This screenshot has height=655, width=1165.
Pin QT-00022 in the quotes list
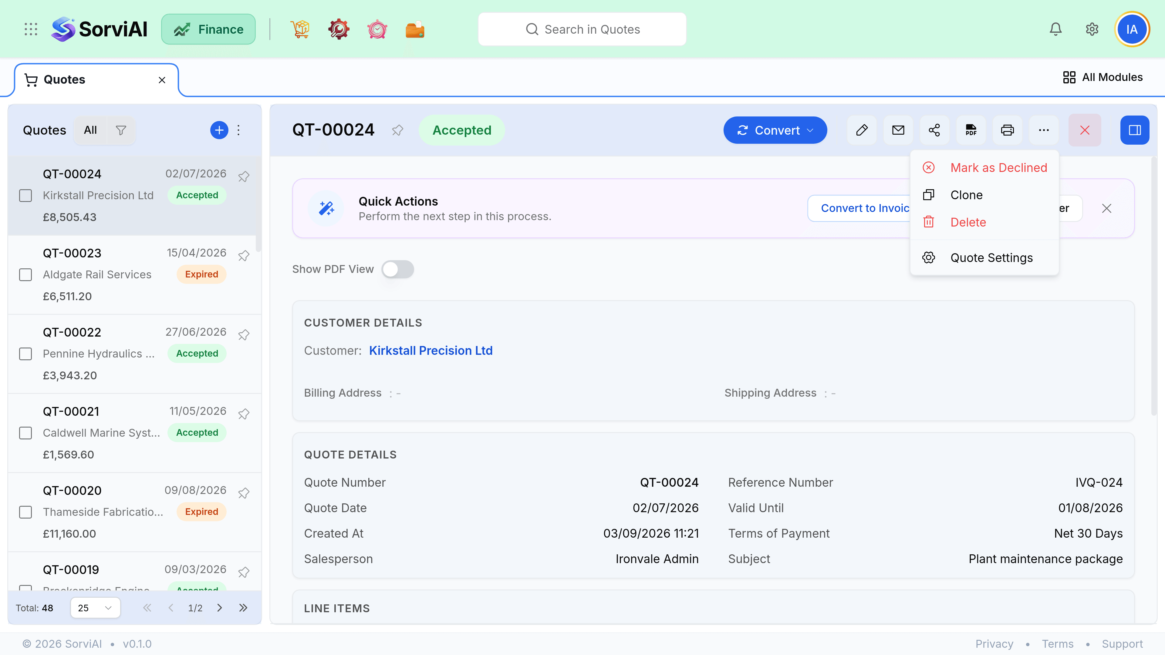[244, 334]
